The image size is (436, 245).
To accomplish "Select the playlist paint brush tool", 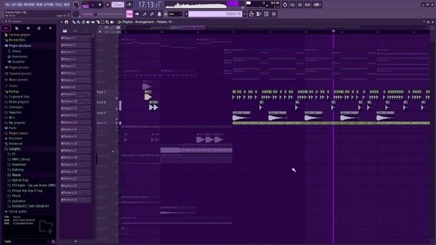I will pyautogui.click(x=78, y=22).
